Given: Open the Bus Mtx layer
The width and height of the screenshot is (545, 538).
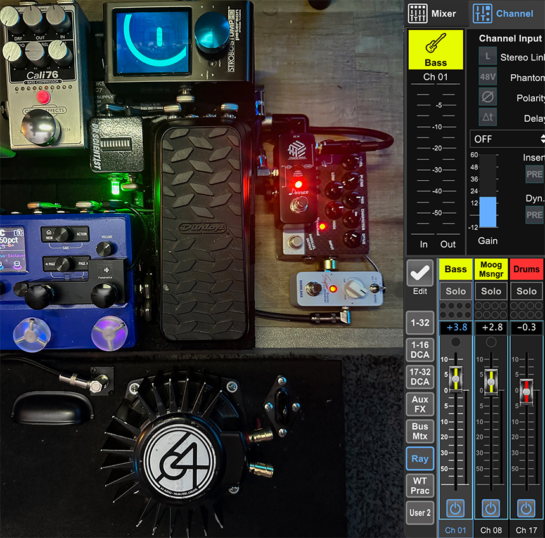Looking at the screenshot, I should point(420,431).
